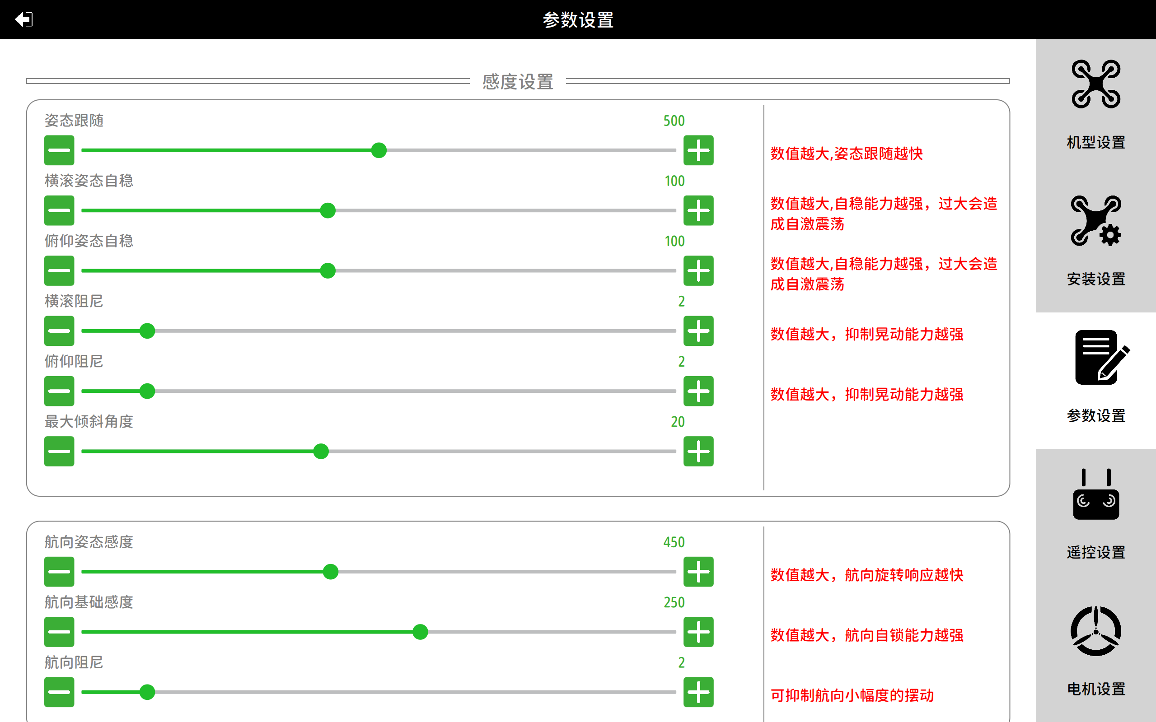Click the 横滚阻尼 slider handle

[147, 331]
